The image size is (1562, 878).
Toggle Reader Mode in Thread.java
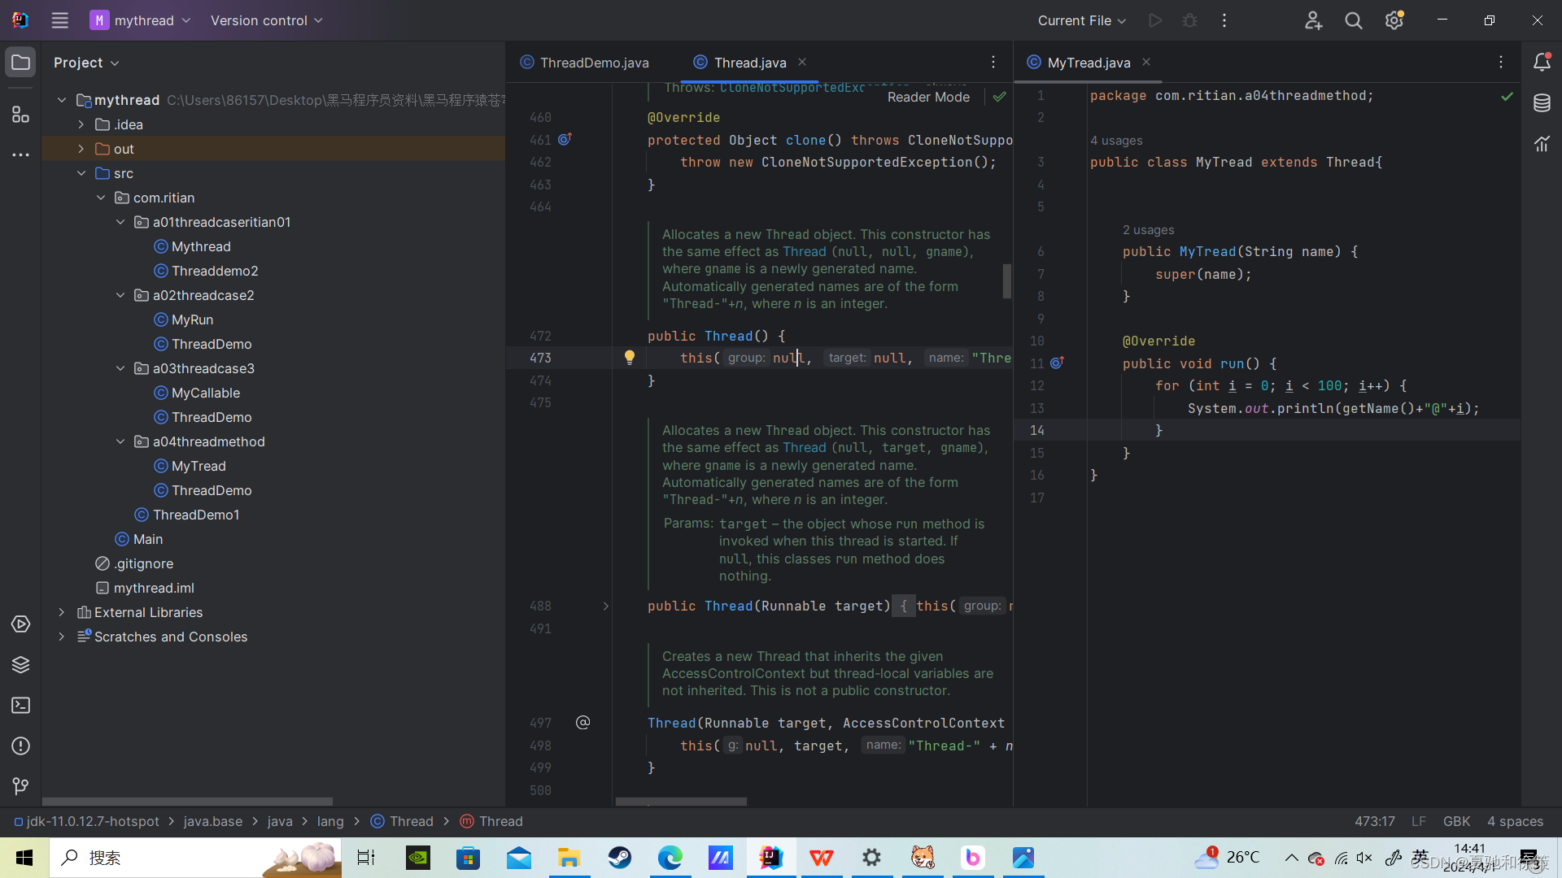(x=928, y=97)
